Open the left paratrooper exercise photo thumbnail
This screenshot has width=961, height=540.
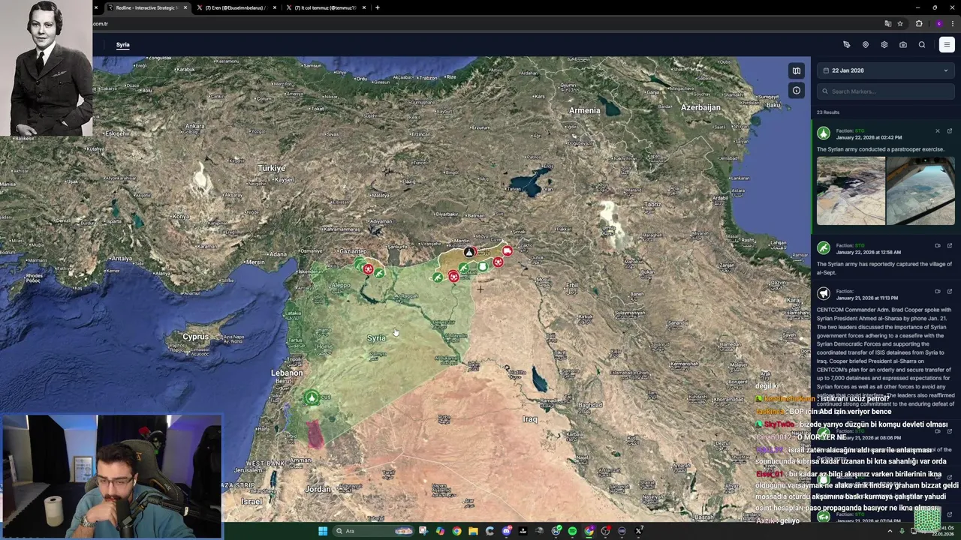851,190
